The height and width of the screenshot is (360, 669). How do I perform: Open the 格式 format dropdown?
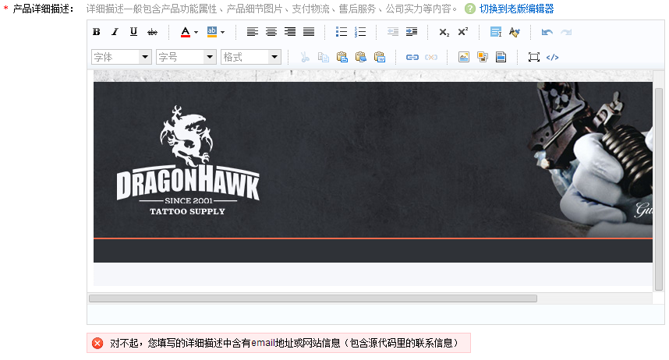pos(251,57)
